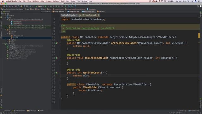
Task: Open the TODO tool window button
Action: click(41, 111)
